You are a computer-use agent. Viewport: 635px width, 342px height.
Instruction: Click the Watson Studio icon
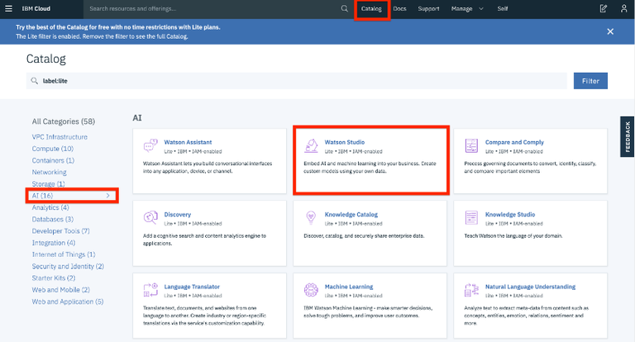(x=311, y=145)
